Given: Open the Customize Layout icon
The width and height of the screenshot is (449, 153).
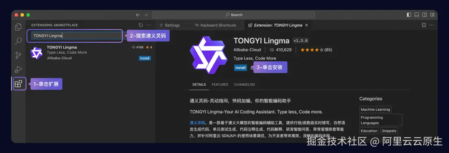Looking at the screenshot, I should point(432,15).
